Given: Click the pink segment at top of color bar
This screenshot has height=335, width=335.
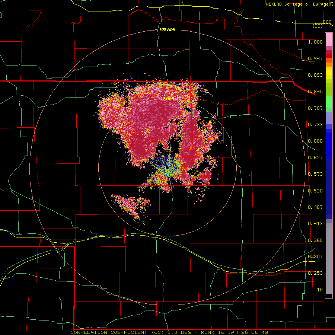Looking at the screenshot, I should click(x=329, y=39).
